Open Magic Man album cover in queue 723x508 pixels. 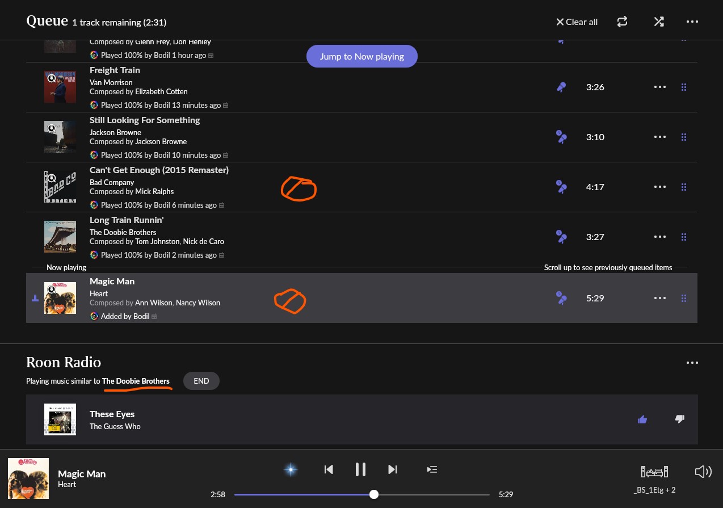point(60,298)
